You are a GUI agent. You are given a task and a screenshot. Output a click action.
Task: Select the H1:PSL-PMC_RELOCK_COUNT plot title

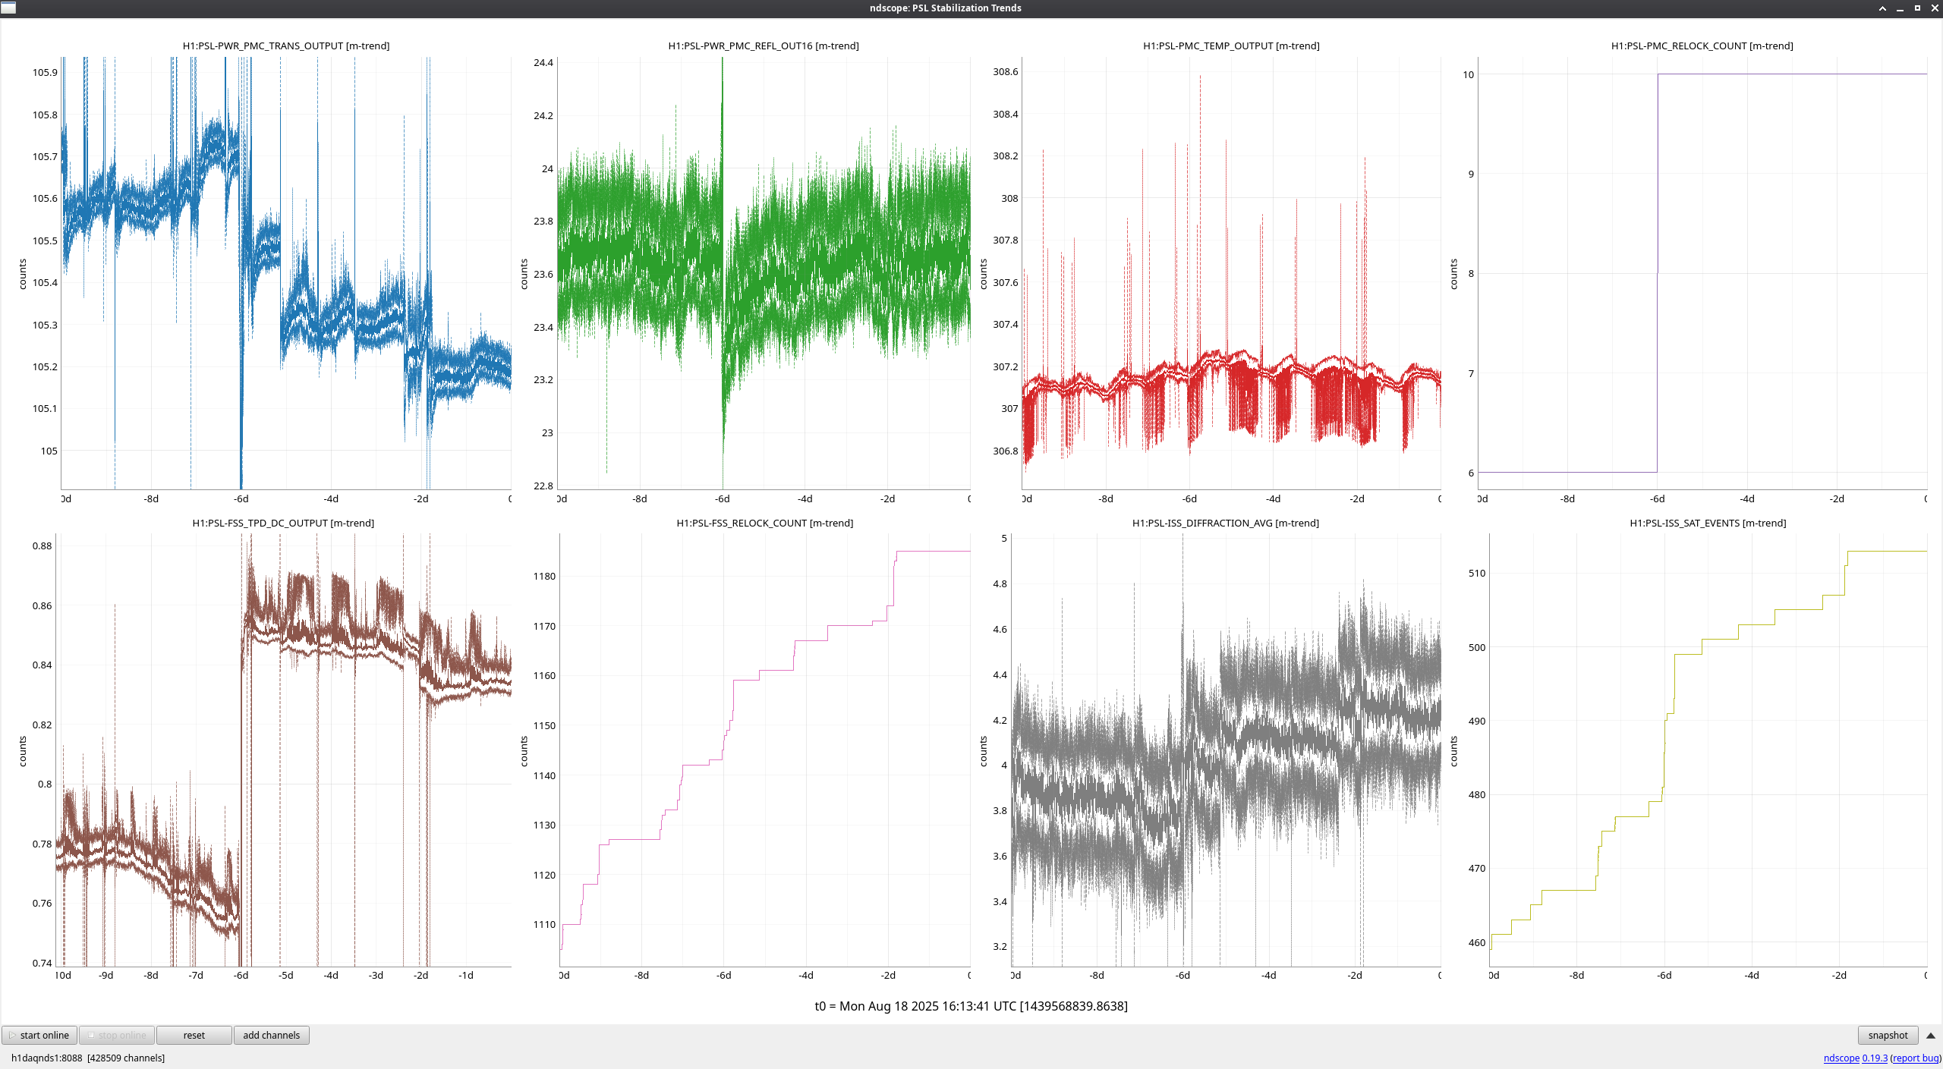click(1702, 46)
